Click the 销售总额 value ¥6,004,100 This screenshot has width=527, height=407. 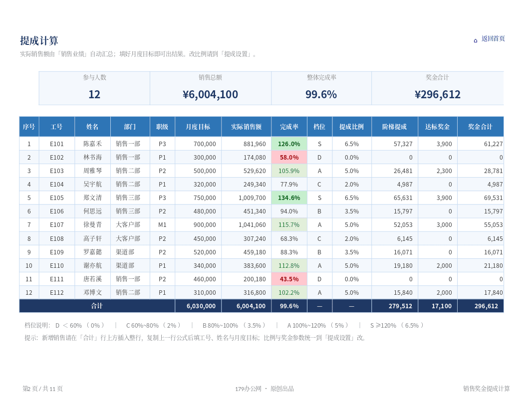click(x=211, y=94)
